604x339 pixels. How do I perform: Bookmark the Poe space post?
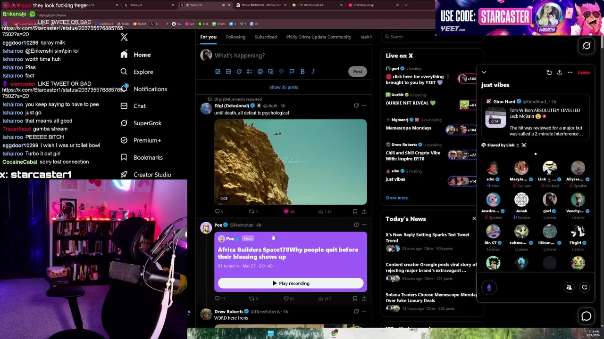(x=355, y=299)
